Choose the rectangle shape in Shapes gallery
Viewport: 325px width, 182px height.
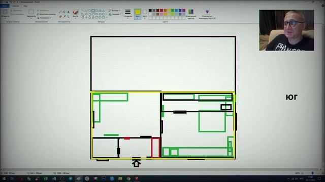click(x=93, y=11)
